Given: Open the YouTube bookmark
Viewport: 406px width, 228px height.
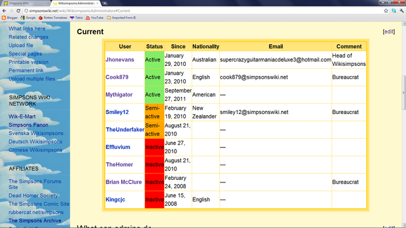Looking at the screenshot, I should pos(95,18).
